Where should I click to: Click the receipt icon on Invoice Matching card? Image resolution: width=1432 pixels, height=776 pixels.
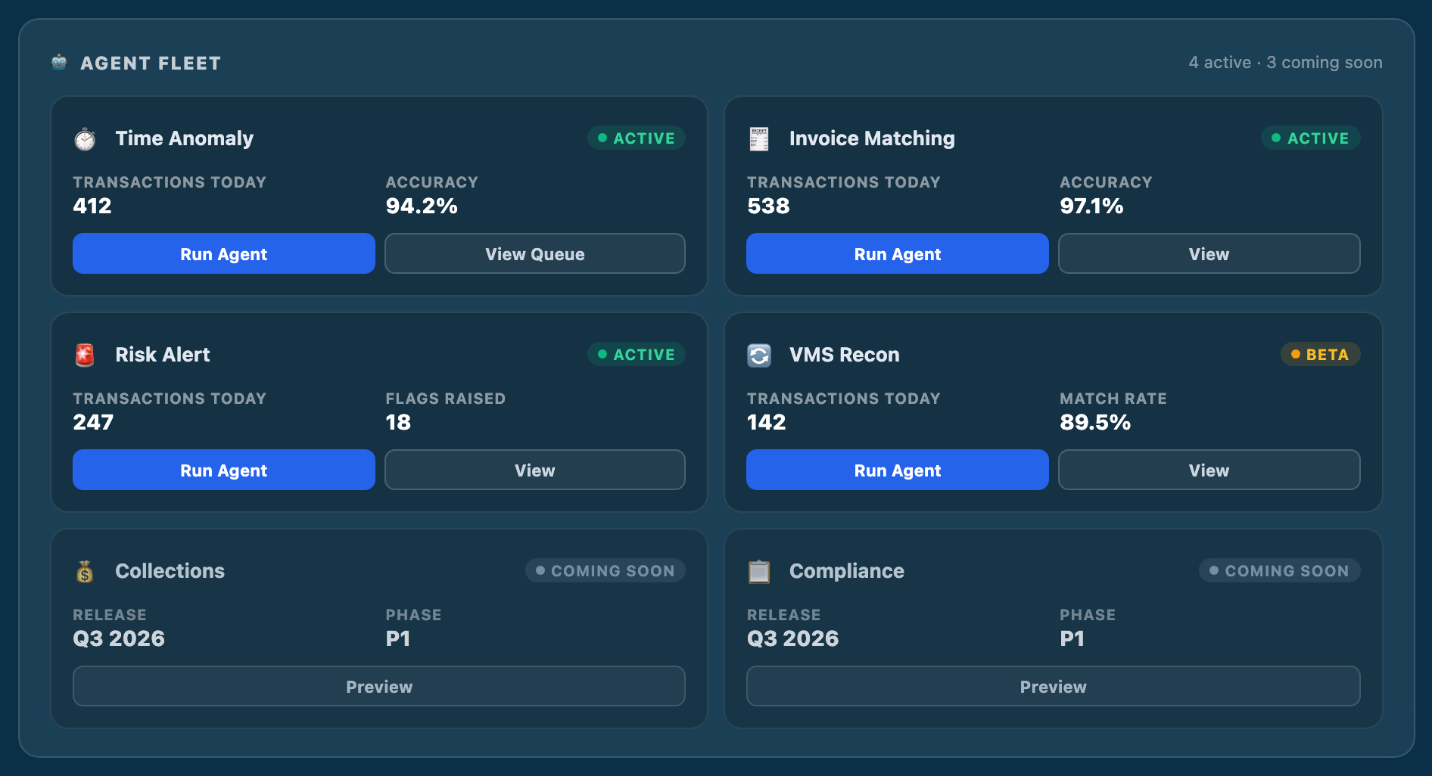[758, 138]
